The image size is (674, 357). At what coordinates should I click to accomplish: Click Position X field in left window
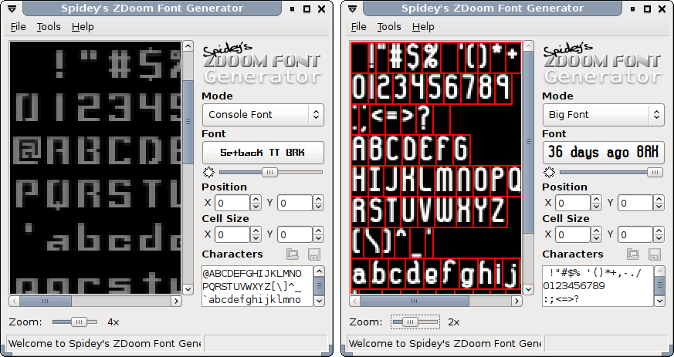click(232, 203)
